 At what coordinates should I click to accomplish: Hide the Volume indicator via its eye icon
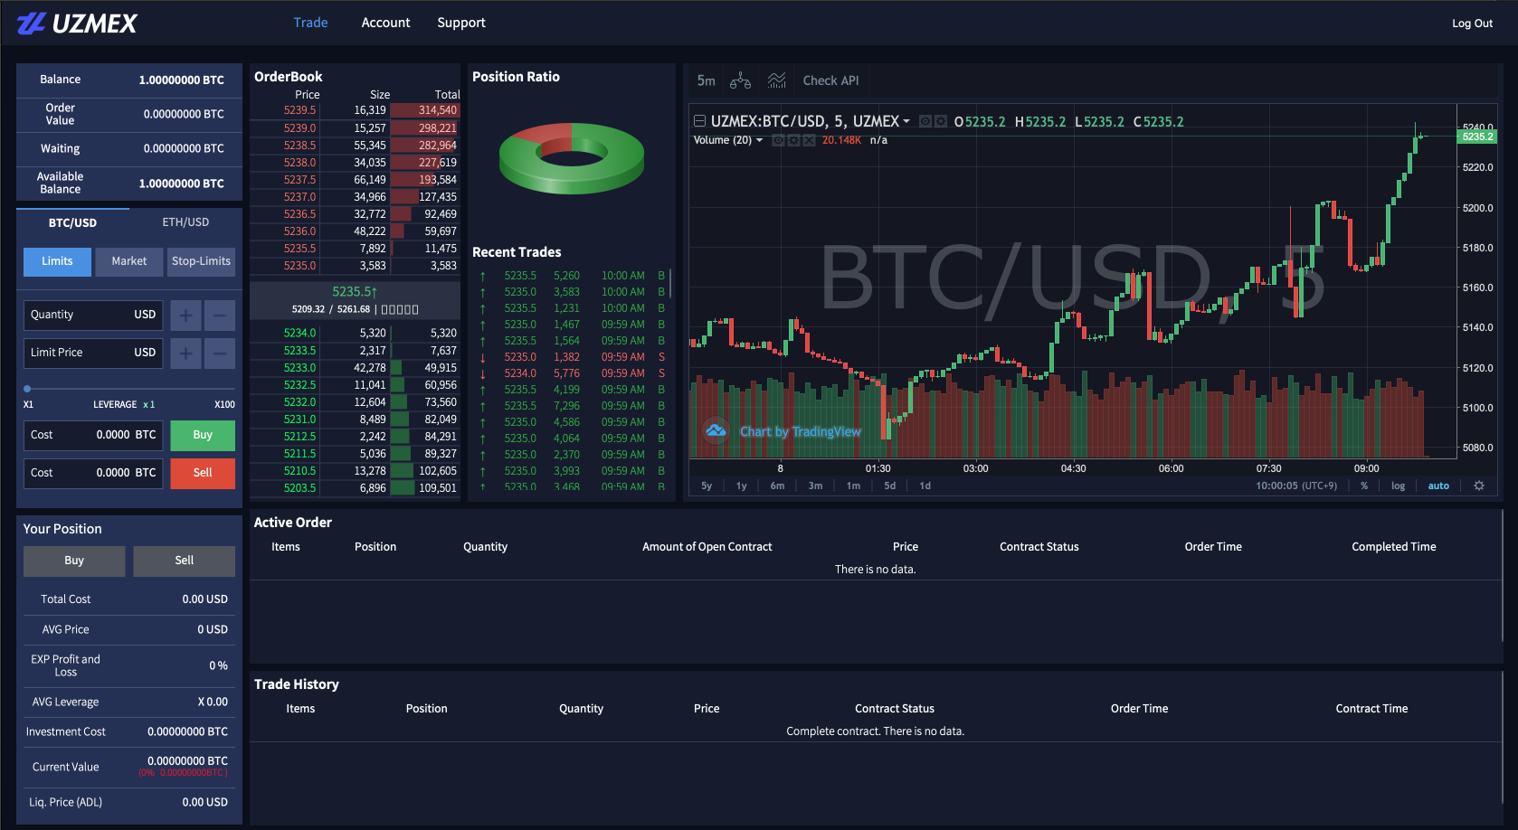tap(779, 141)
